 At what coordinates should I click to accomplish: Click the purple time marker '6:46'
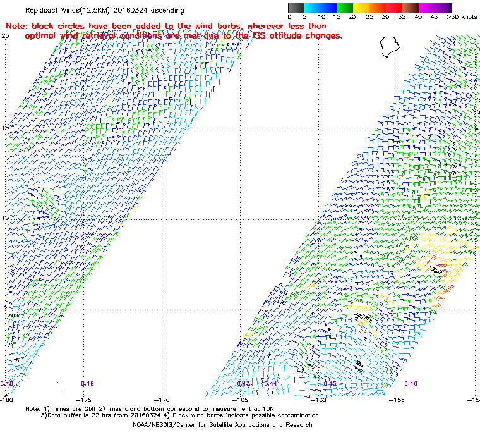[411, 384]
